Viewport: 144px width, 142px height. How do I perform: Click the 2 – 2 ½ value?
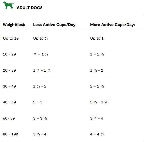[97, 86]
